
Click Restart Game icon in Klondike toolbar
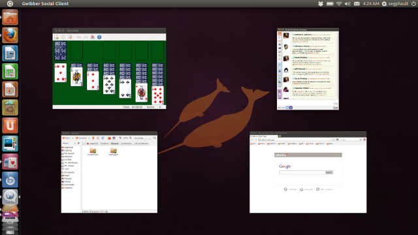[63, 37]
